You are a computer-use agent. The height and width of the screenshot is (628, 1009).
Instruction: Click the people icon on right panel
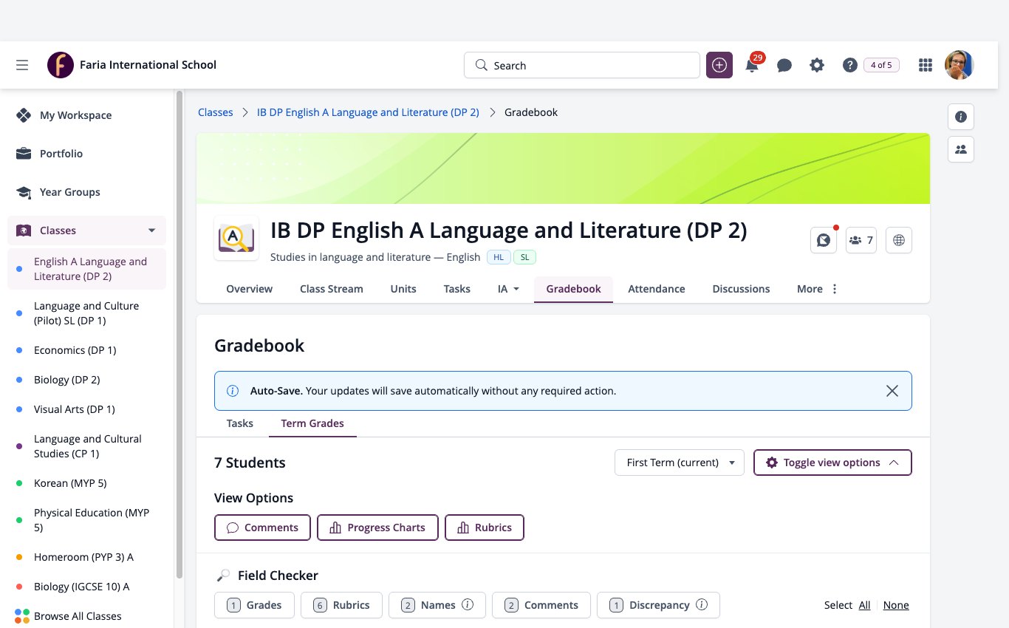point(961,149)
